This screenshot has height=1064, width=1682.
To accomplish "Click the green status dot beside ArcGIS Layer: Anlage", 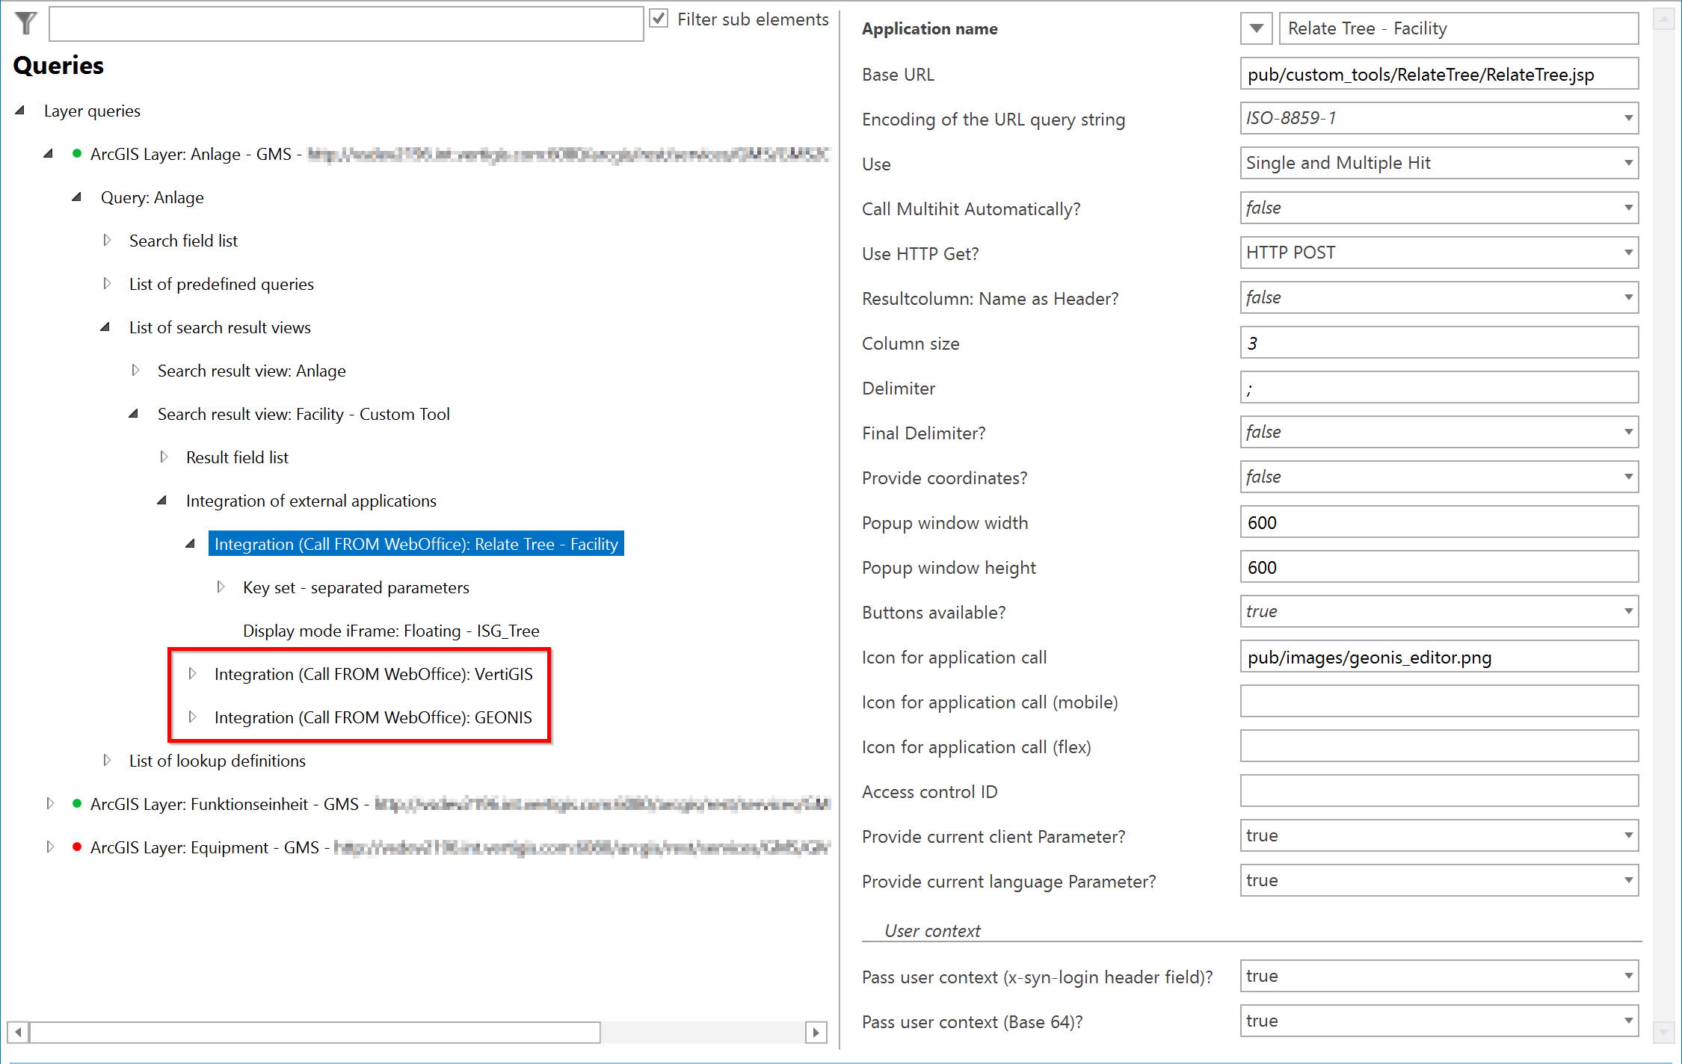I will coord(77,154).
